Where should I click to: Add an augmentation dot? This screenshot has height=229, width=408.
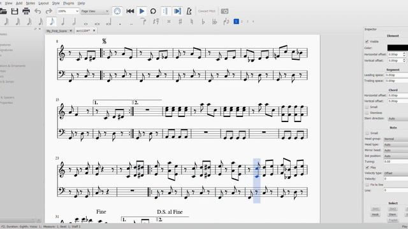click(120, 24)
